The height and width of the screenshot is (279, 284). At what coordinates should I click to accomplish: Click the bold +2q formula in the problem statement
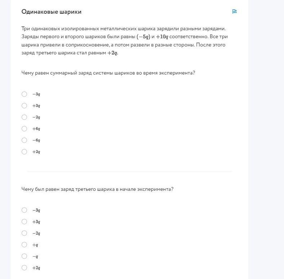[x=113, y=53]
